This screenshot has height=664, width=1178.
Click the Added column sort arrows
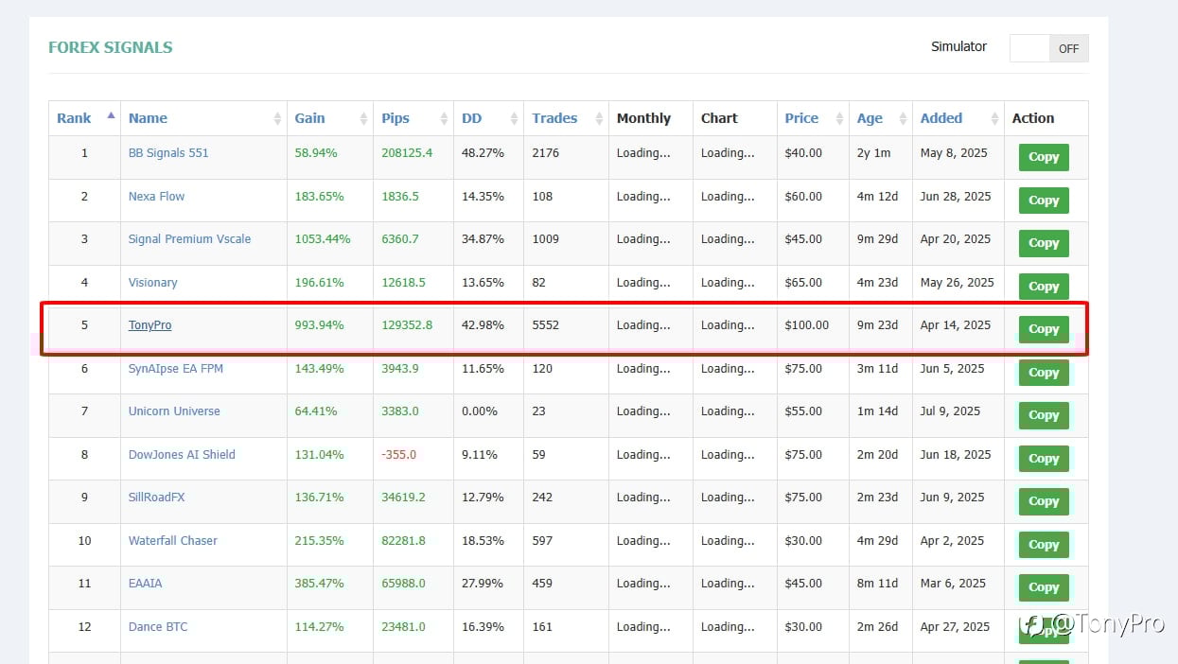pyautogui.click(x=994, y=118)
